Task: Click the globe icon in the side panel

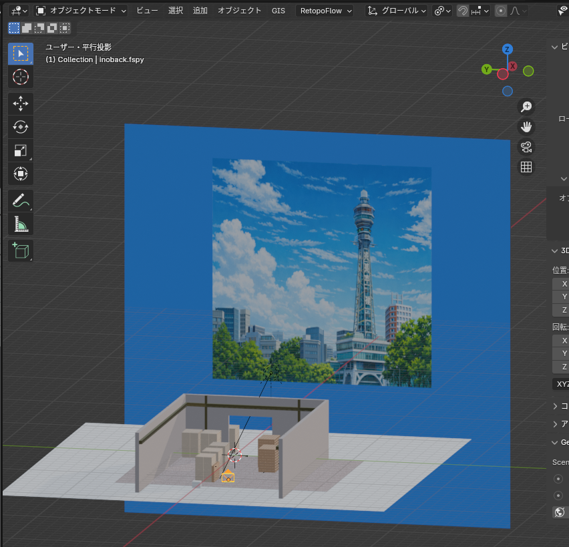Action: pyautogui.click(x=560, y=512)
